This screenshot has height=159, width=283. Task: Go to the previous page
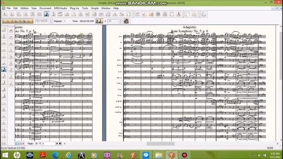(x=40, y=144)
